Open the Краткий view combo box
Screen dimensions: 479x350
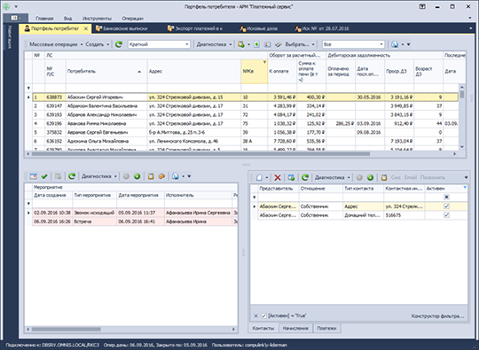click(x=159, y=44)
